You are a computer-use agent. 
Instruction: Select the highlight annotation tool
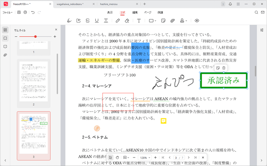point(69,21)
